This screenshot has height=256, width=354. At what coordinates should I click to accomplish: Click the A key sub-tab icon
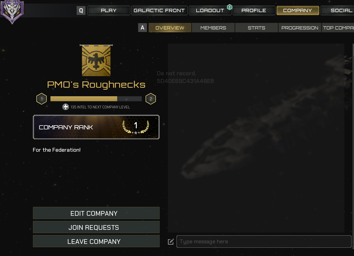(x=143, y=28)
